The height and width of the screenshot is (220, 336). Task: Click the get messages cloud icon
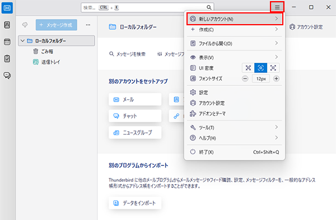[x=25, y=25]
